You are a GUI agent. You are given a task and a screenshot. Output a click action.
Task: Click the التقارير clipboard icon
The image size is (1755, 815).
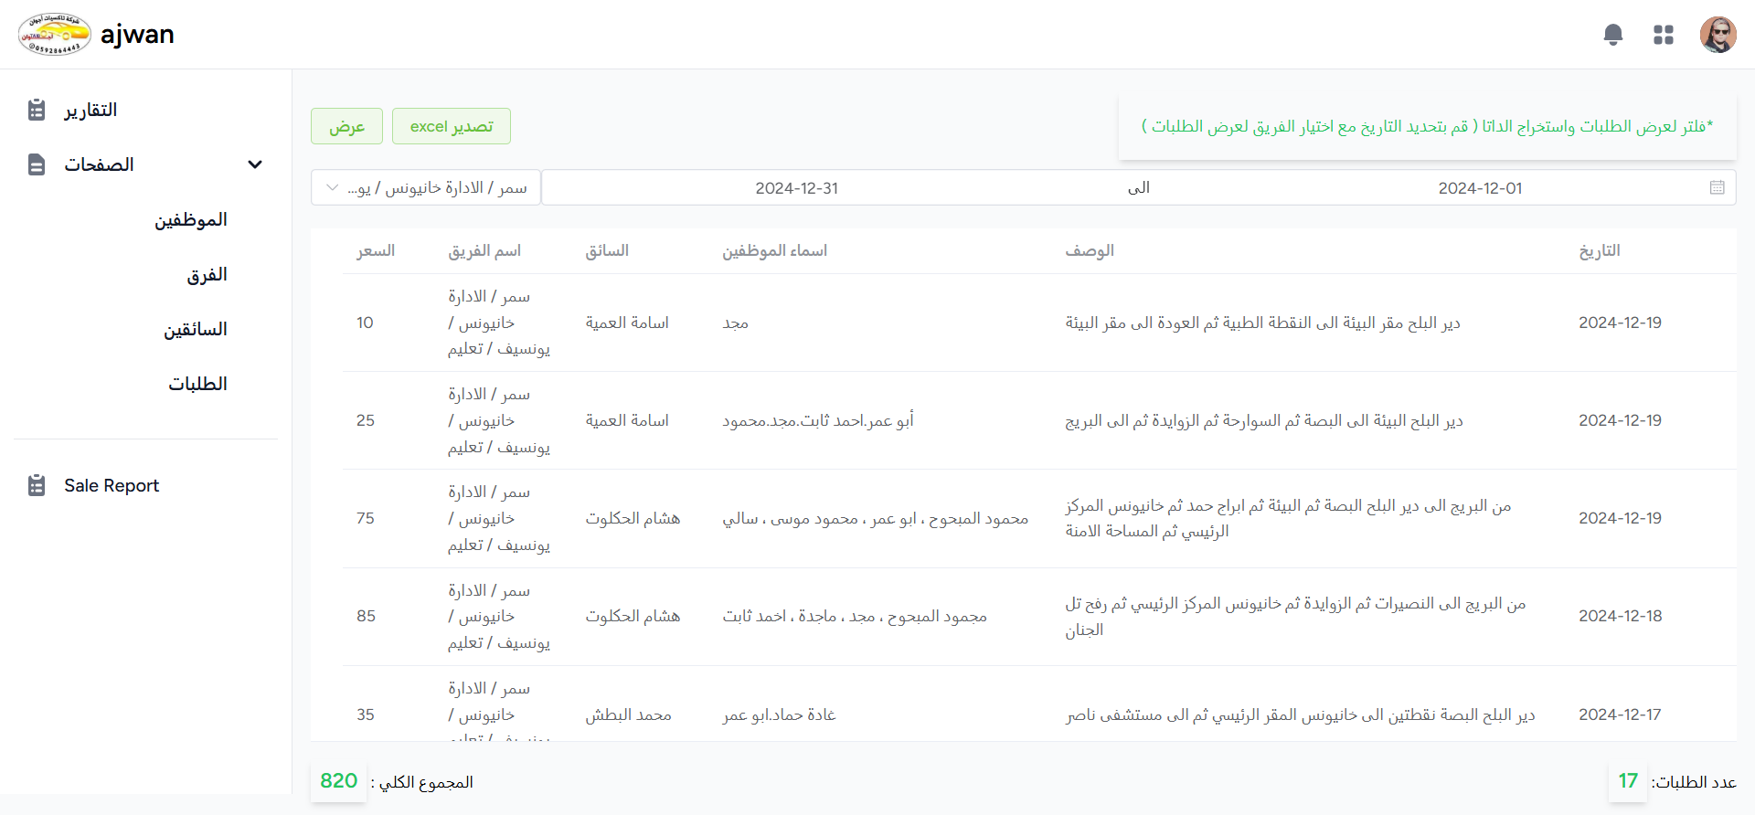(37, 110)
